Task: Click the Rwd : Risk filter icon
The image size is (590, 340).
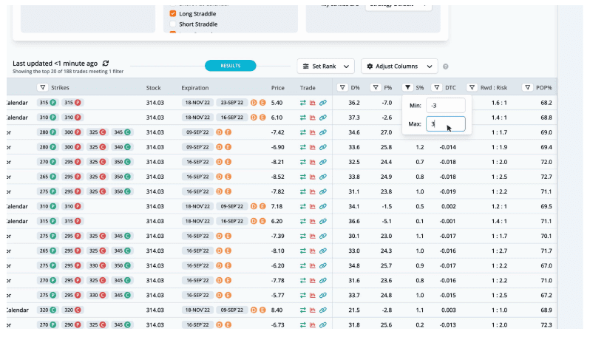Action: pos(471,87)
